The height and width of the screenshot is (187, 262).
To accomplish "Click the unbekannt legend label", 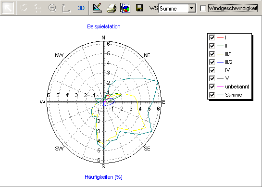I will 237,87.
